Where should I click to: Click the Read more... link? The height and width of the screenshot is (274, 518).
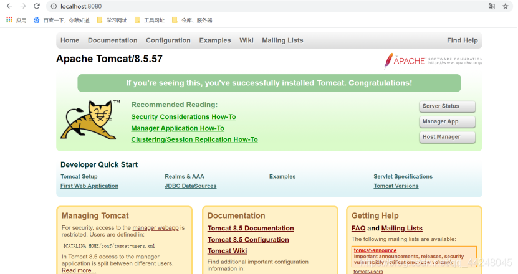tap(79, 270)
